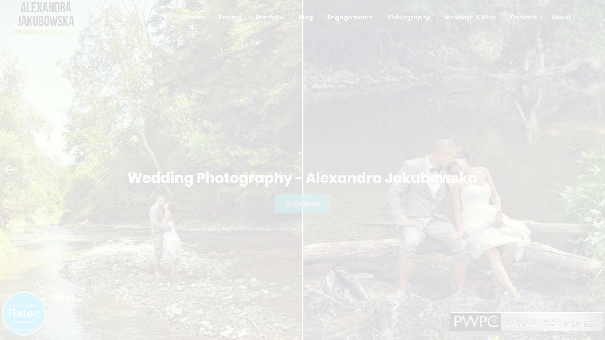The width and height of the screenshot is (605, 340).
Task: Open the Contact page
Action: pyautogui.click(x=523, y=18)
